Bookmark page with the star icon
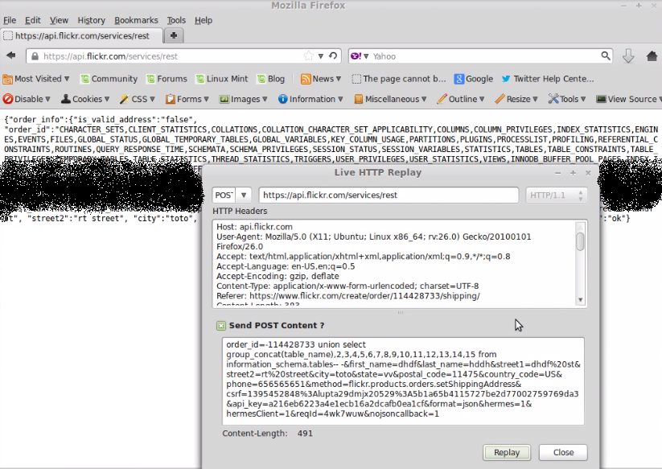 pyautogui.click(x=309, y=56)
